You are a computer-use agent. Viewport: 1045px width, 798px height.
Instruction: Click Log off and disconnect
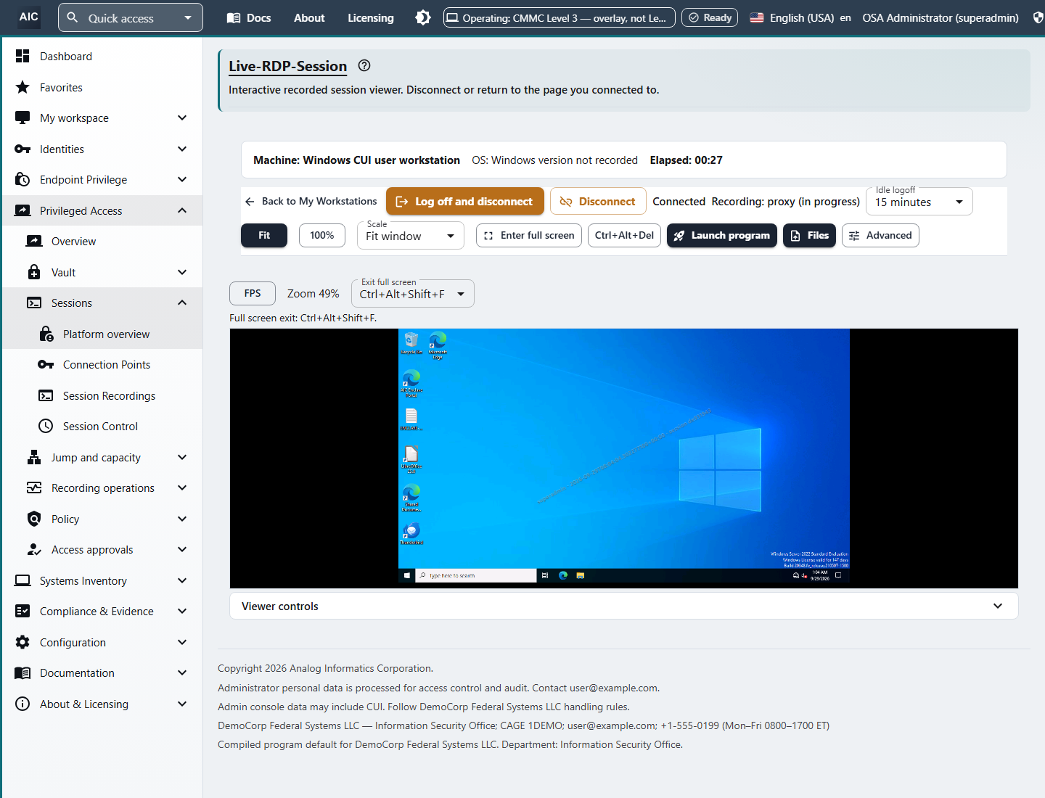[465, 201]
